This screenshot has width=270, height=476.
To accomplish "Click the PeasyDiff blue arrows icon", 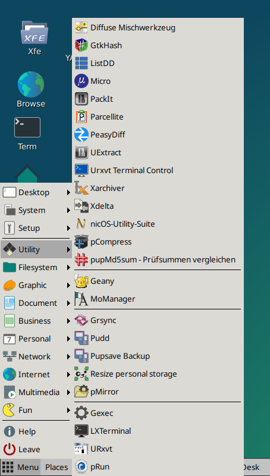I will (x=81, y=134).
